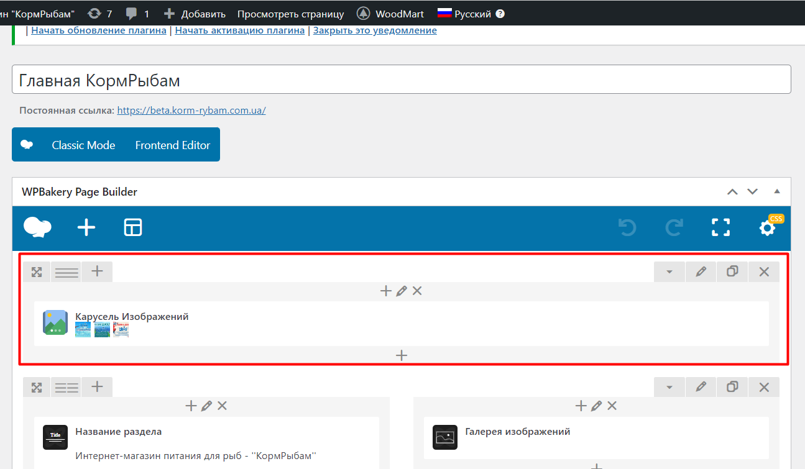Delete column containing Галерея изображений
The image size is (805, 469).
tap(612, 406)
